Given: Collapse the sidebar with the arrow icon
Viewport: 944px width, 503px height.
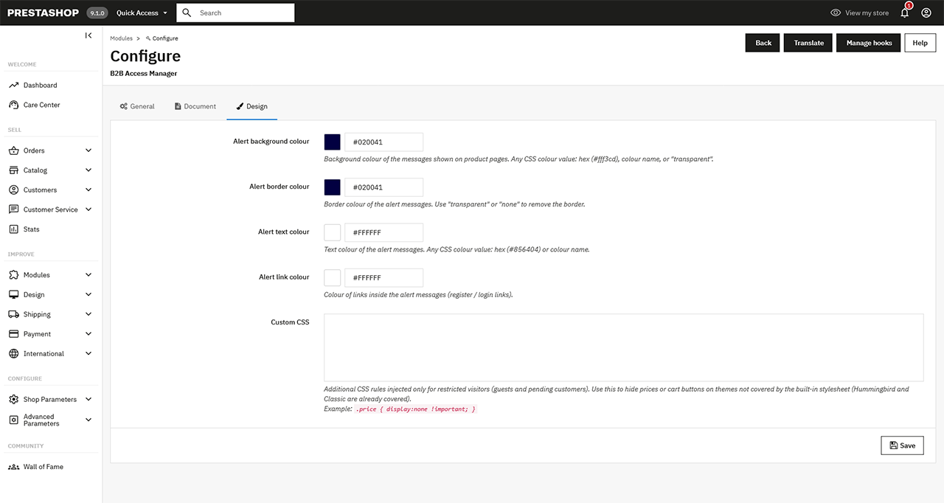Looking at the screenshot, I should click(x=88, y=35).
